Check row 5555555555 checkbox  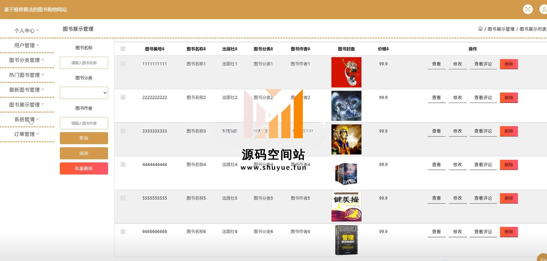click(123, 198)
